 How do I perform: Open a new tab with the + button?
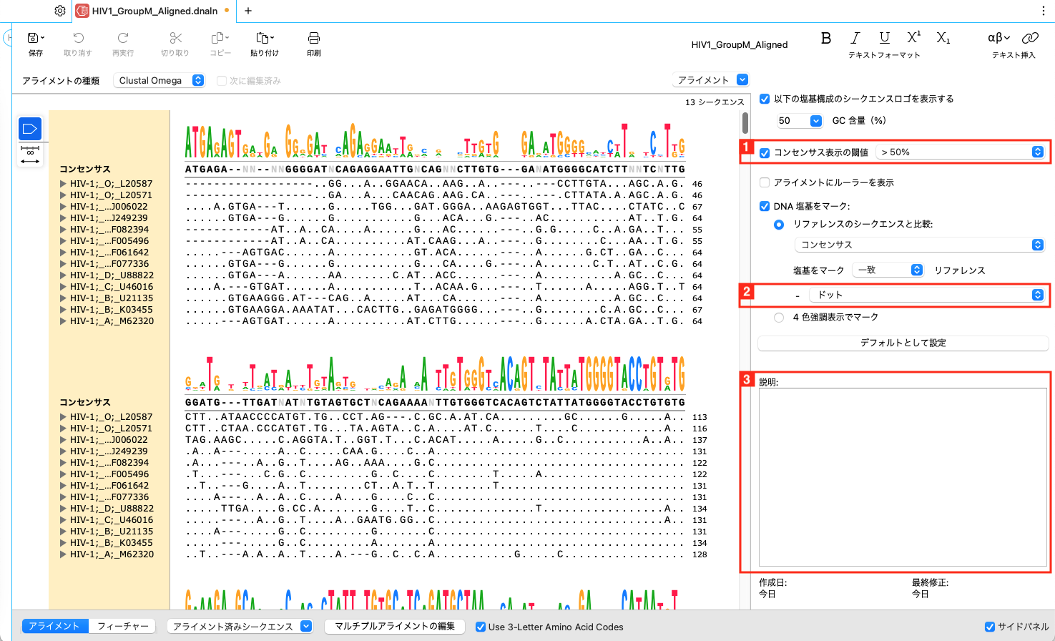tap(247, 11)
